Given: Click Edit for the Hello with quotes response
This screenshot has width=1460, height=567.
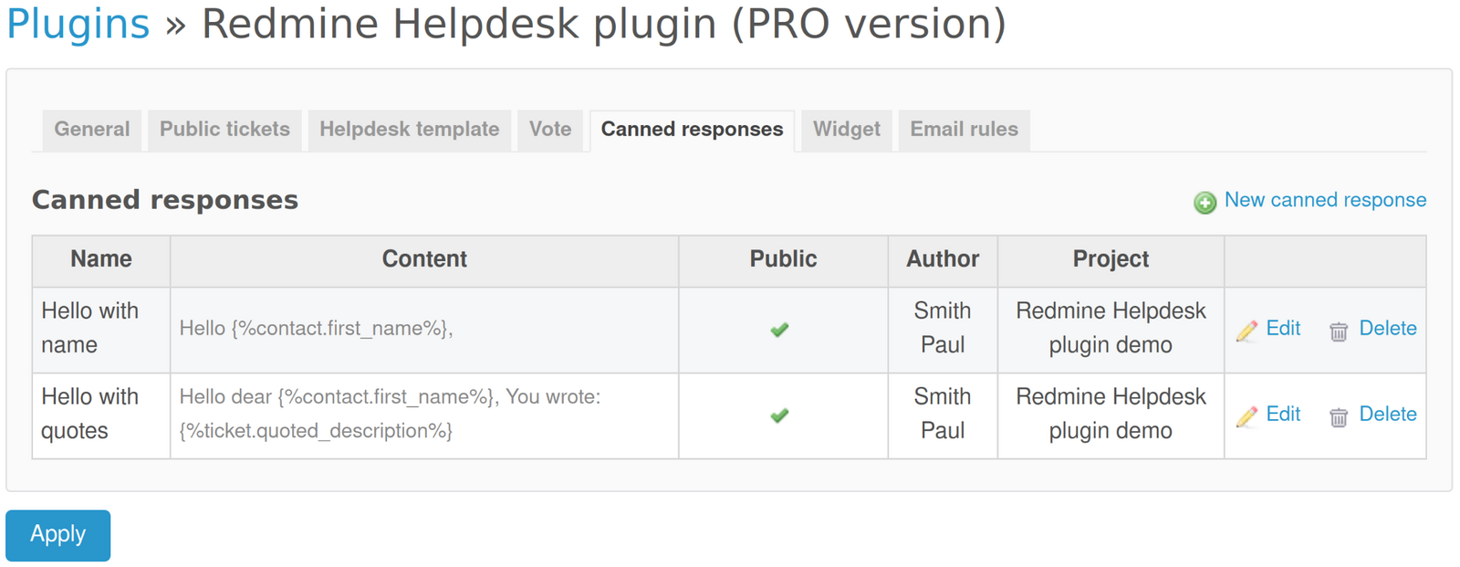Looking at the screenshot, I should coord(1282,415).
